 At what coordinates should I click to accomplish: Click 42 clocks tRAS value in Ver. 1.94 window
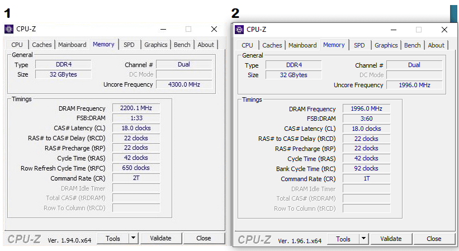[x=136, y=158]
